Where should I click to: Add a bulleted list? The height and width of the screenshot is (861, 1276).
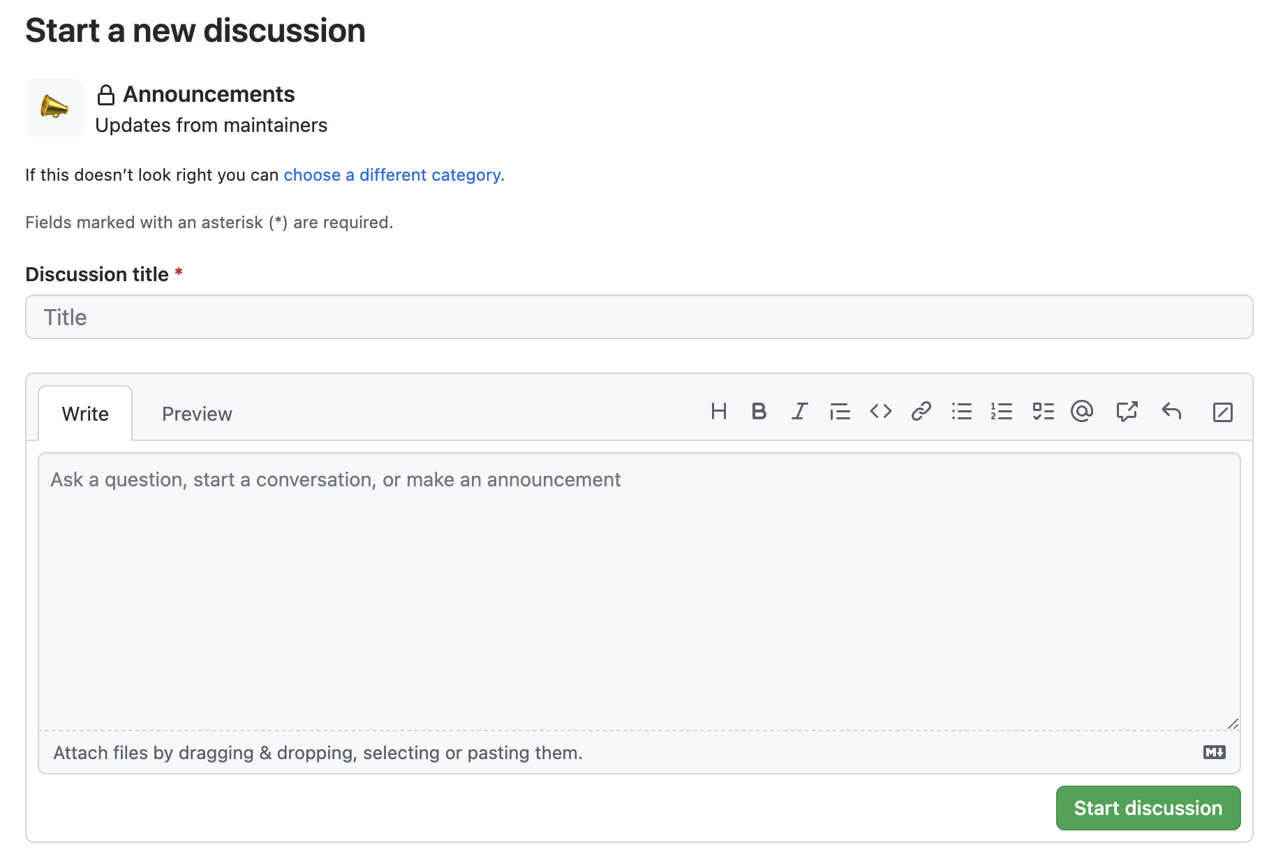point(963,412)
